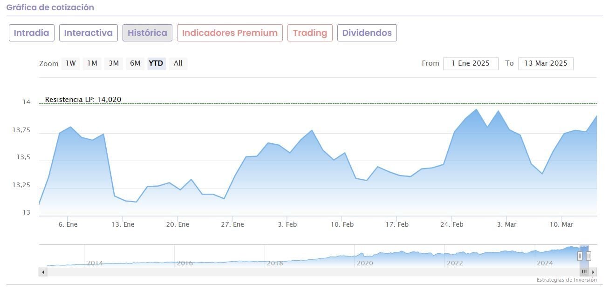Open the Estrategias de Inversión credit link
The image size is (608, 304).
pos(567,280)
